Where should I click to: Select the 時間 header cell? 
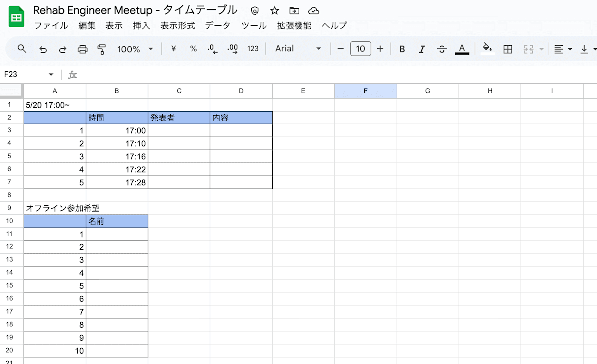click(x=117, y=118)
